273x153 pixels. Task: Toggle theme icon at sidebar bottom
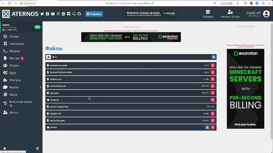click(5, 148)
